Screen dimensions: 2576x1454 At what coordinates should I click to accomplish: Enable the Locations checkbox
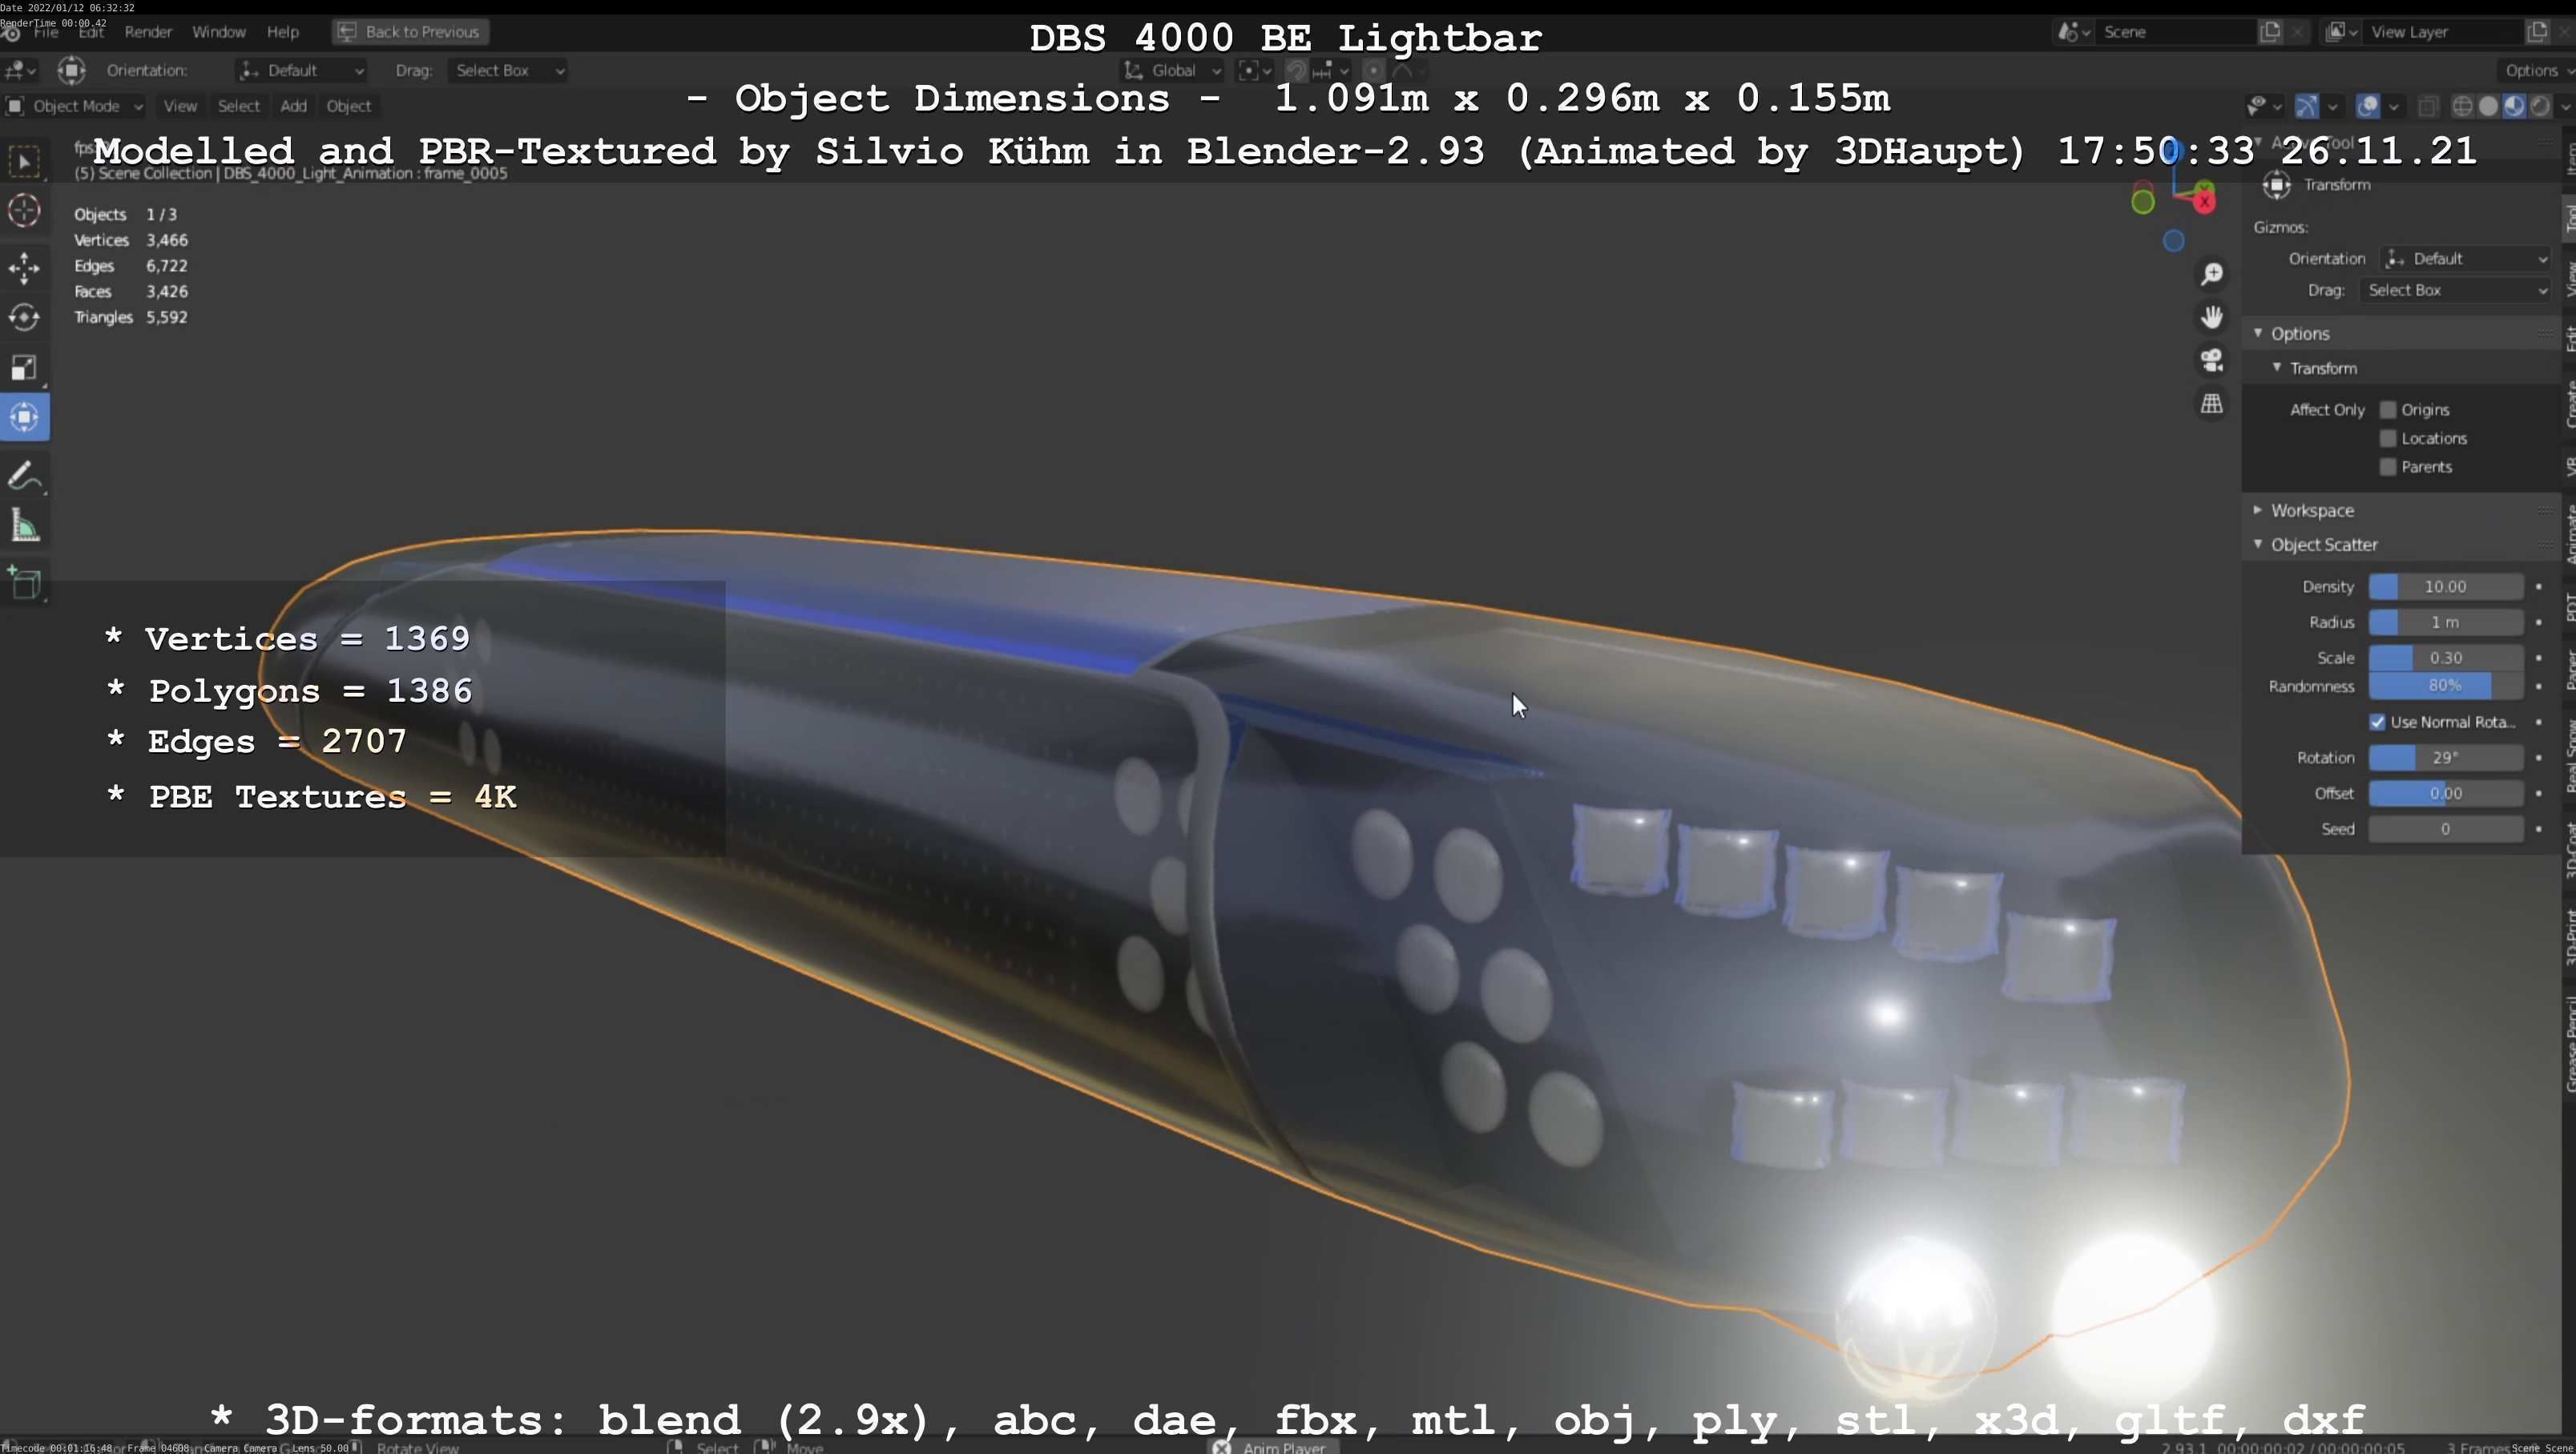click(2388, 438)
